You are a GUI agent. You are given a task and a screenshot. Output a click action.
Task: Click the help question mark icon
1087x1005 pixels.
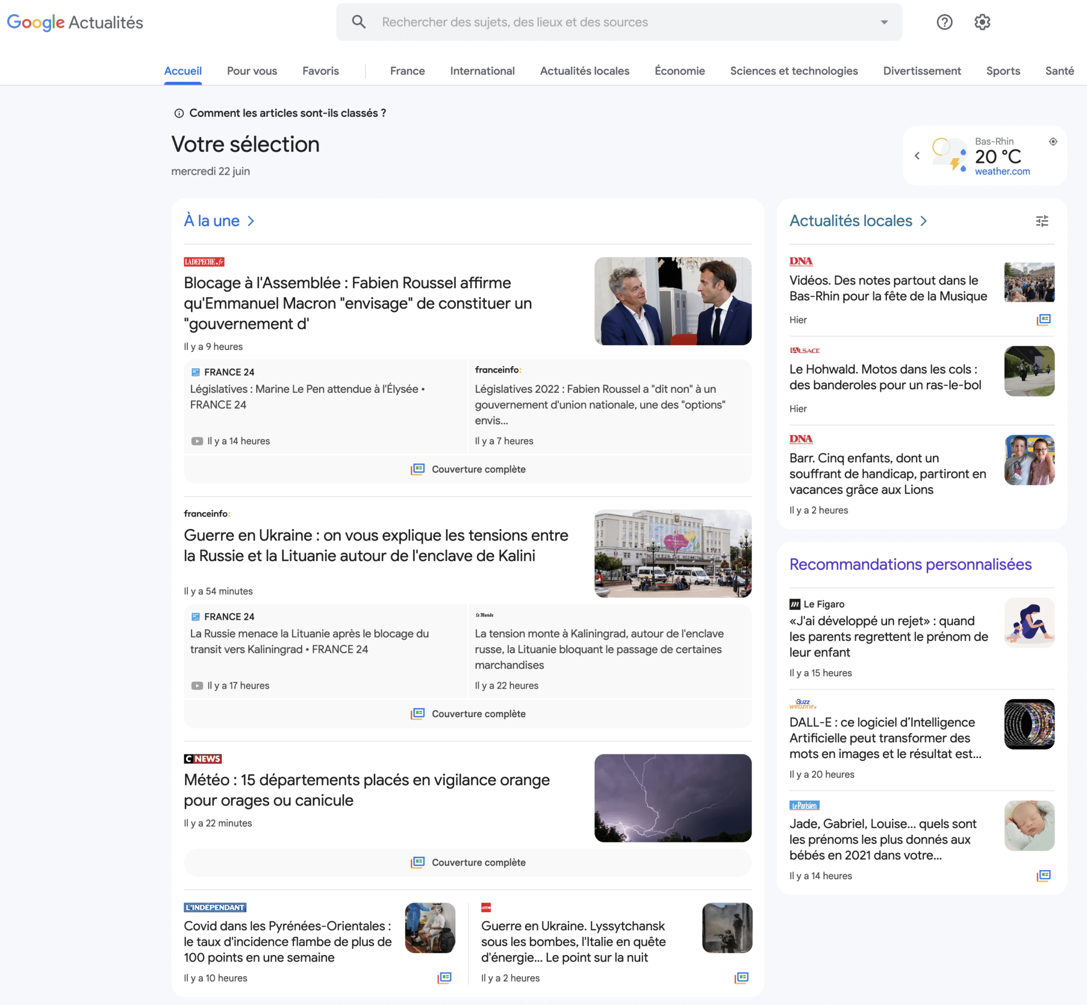945,22
